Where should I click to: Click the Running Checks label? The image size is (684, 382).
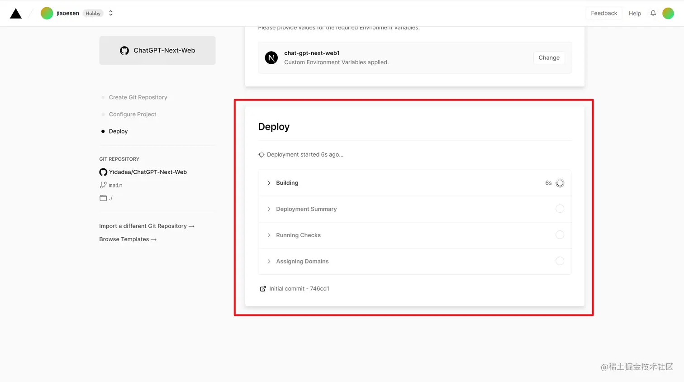(298, 235)
